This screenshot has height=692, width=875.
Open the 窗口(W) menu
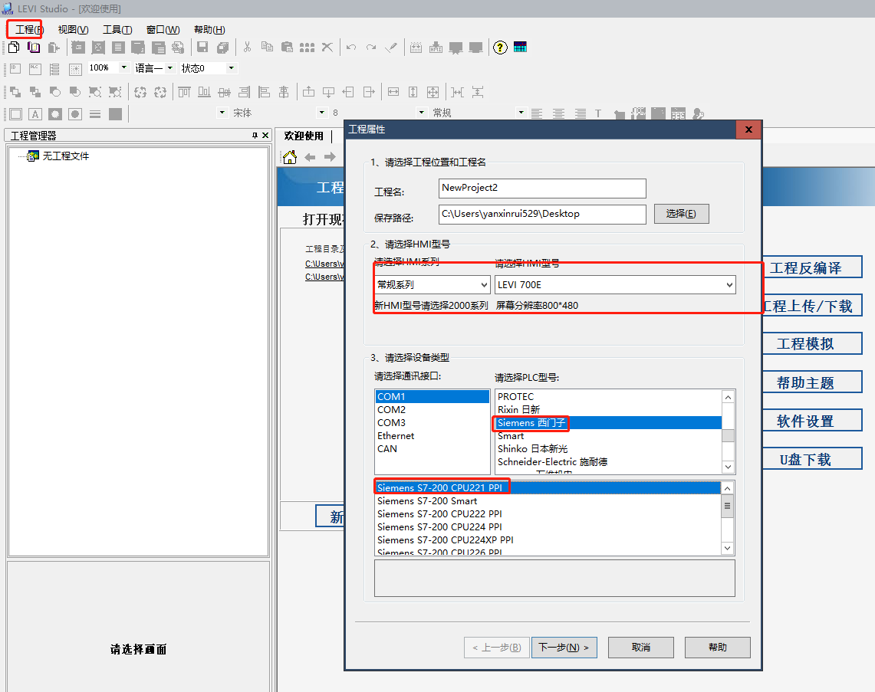(163, 30)
